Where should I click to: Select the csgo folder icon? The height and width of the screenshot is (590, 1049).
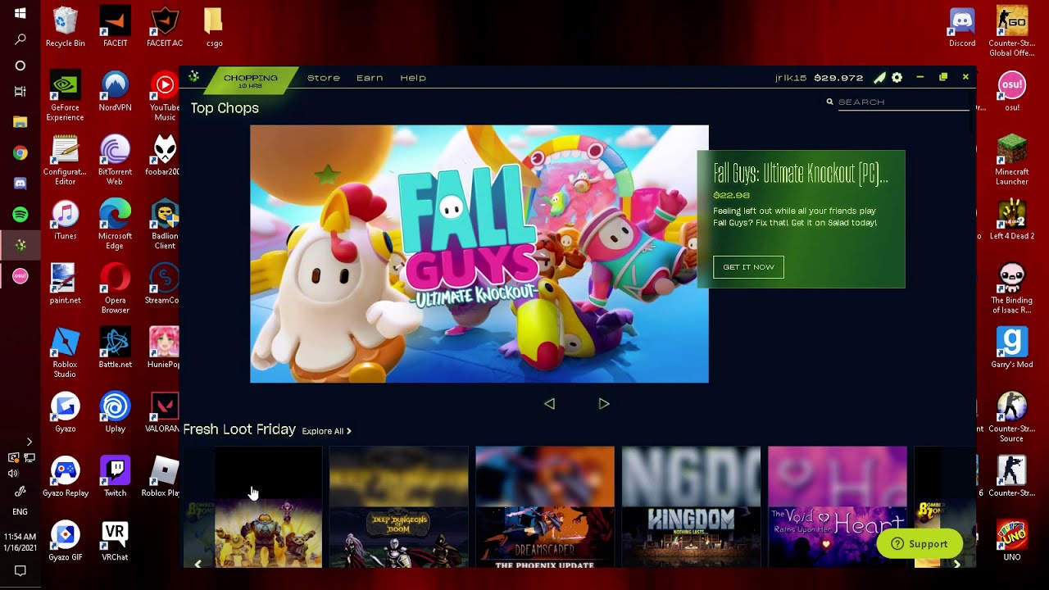(214, 27)
